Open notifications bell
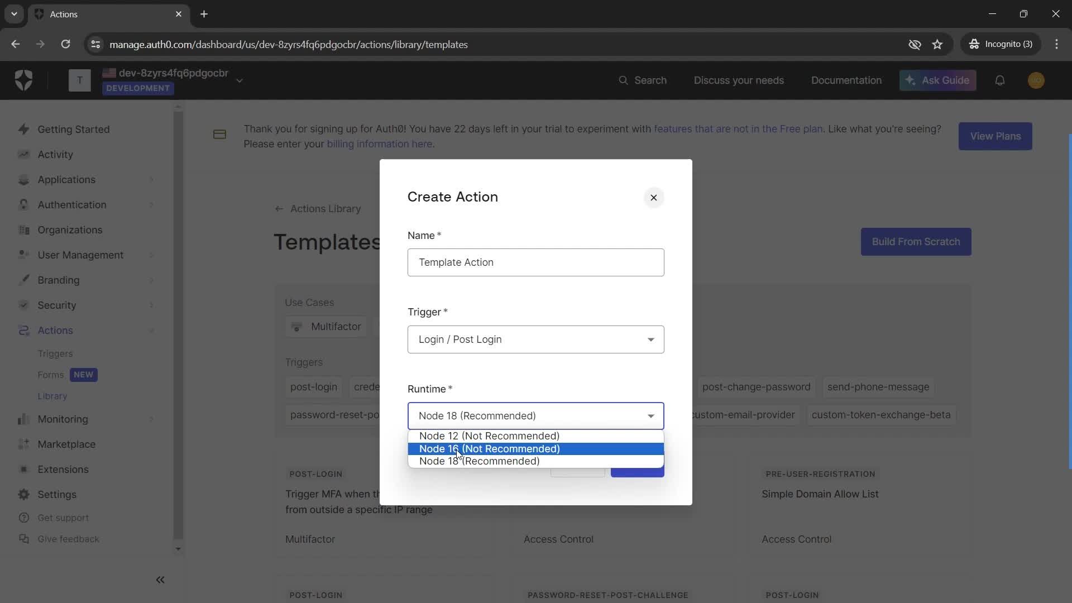The height and width of the screenshot is (603, 1072). click(1000, 80)
